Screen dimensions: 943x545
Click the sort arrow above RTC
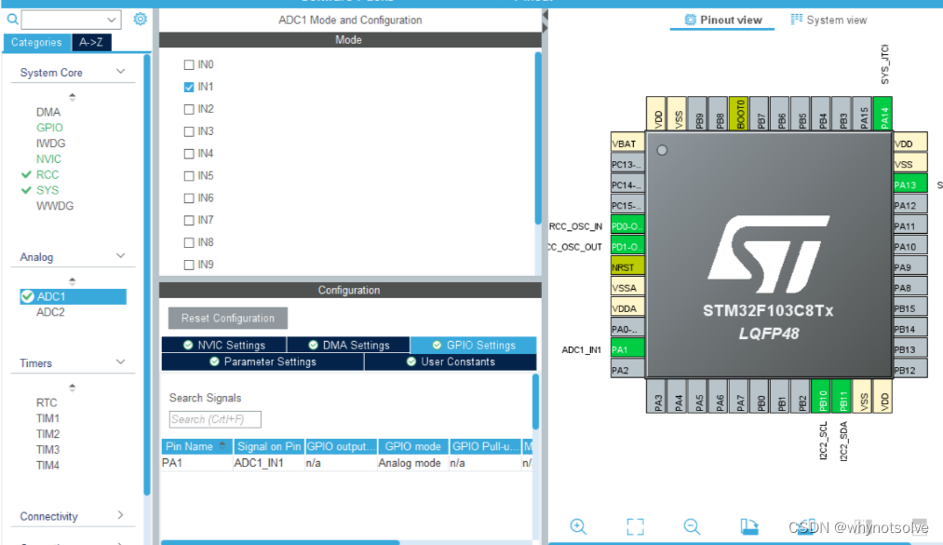pos(73,388)
